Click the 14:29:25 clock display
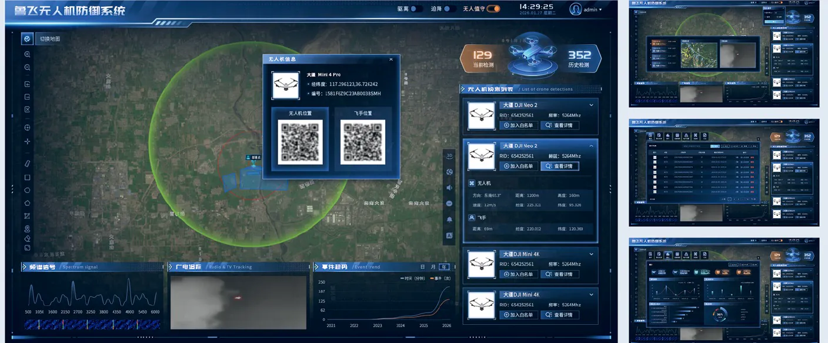Image resolution: width=828 pixels, height=343 pixels. (x=536, y=6)
